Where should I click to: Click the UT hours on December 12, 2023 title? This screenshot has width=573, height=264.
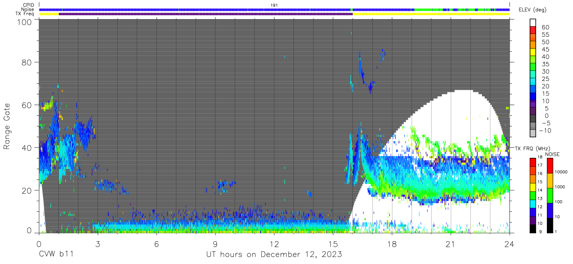pyautogui.click(x=274, y=255)
